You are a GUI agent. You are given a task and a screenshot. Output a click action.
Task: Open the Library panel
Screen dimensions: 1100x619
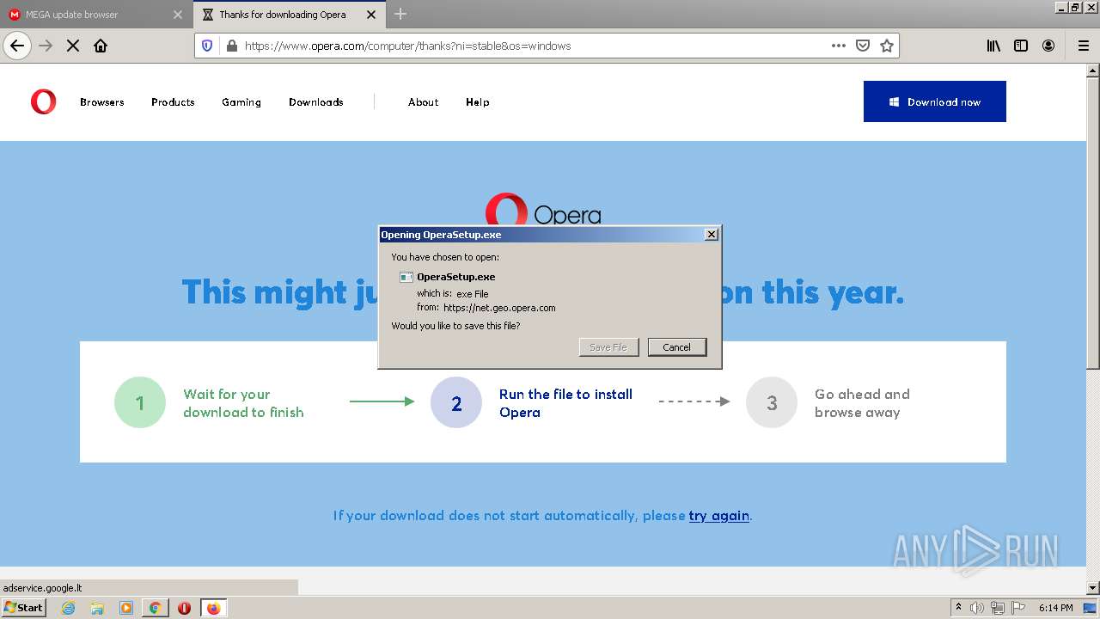(x=993, y=46)
